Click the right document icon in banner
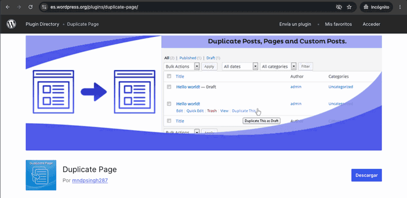Image resolution: width=407 pixels, height=198 pixels. click(x=135, y=92)
